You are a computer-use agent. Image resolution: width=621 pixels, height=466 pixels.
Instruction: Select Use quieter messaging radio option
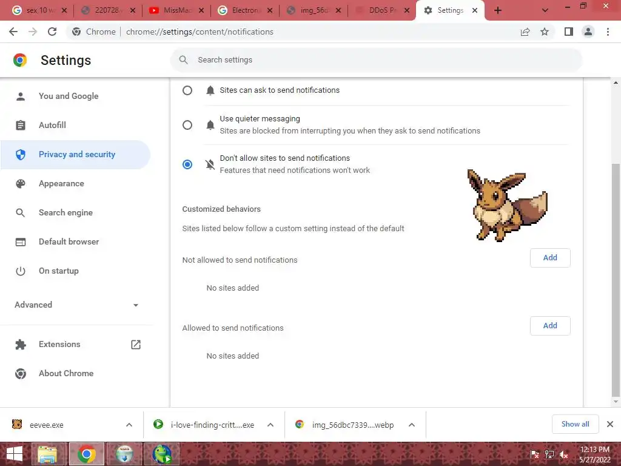point(187,125)
